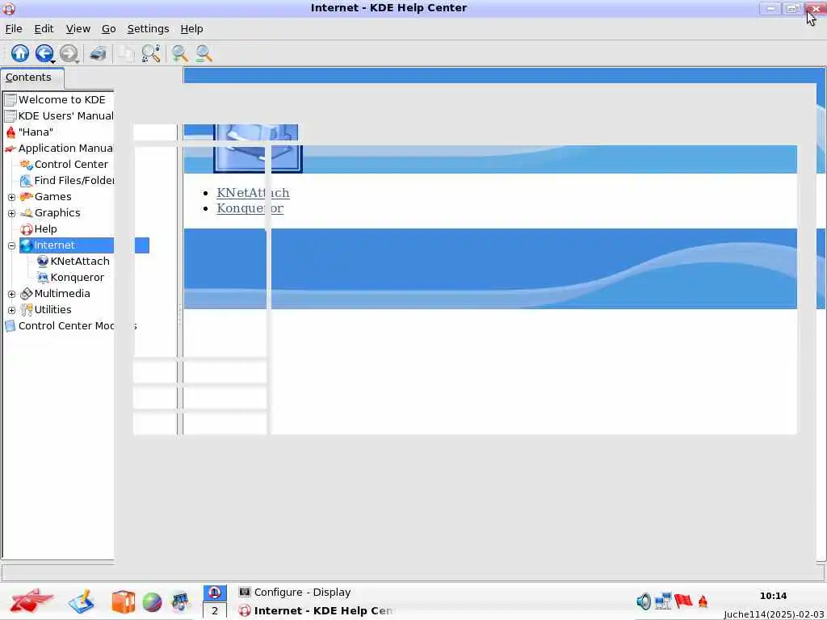Select the Help tree item
The height and width of the screenshot is (620, 827).
(45, 229)
